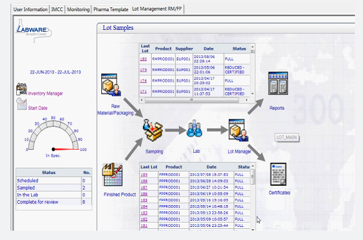This screenshot has height=240, width=363.
Task: Open the Monitoring tab
Action: (78, 9)
